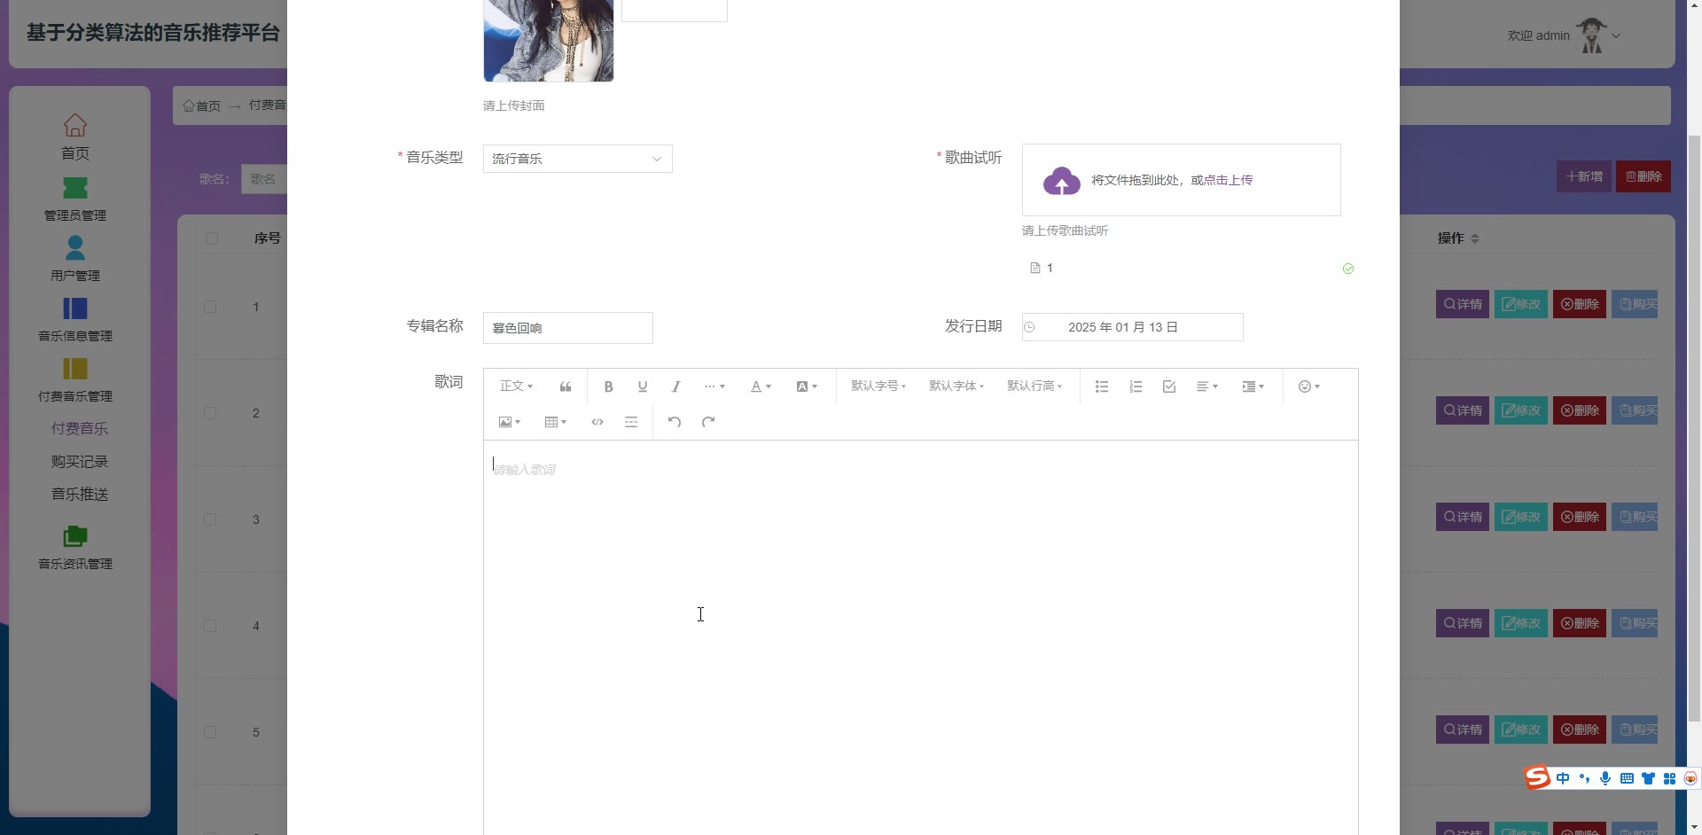This screenshot has height=835, width=1702.
Task: Expand the admin account menu arrow
Action: pyautogui.click(x=1616, y=36)
